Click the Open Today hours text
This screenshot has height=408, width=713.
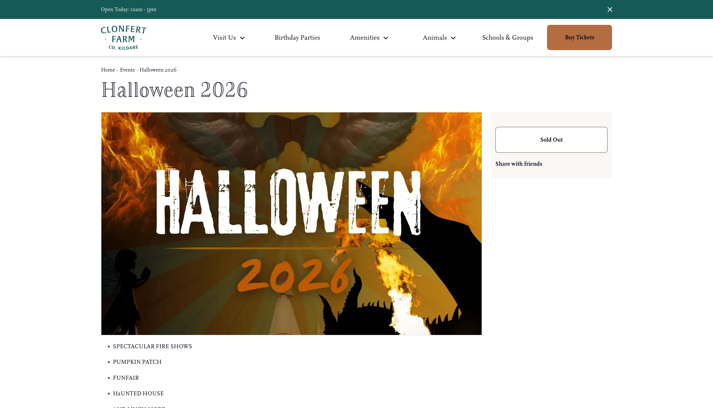pyautogui.click(x=128, y=9)
